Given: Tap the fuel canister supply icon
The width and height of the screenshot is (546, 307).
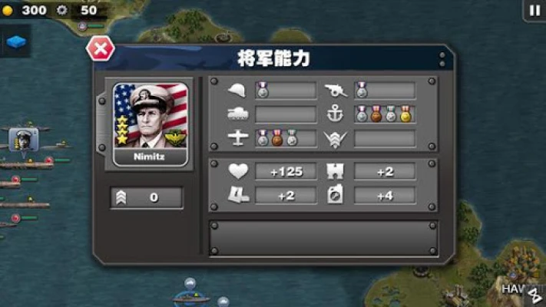Looking at the screenshot, I should [335, 195].
